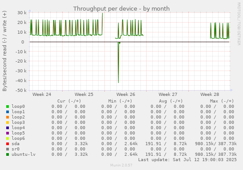Select the loop6 legend label
This screenshot has width=243, height=170.
[x=18, y=138]
